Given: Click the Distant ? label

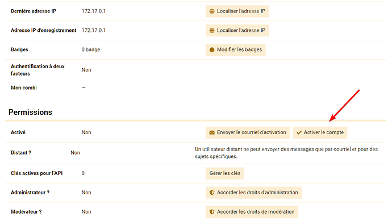Looking at the screenshot, I should pyautogui.click(x=21, y=153).
